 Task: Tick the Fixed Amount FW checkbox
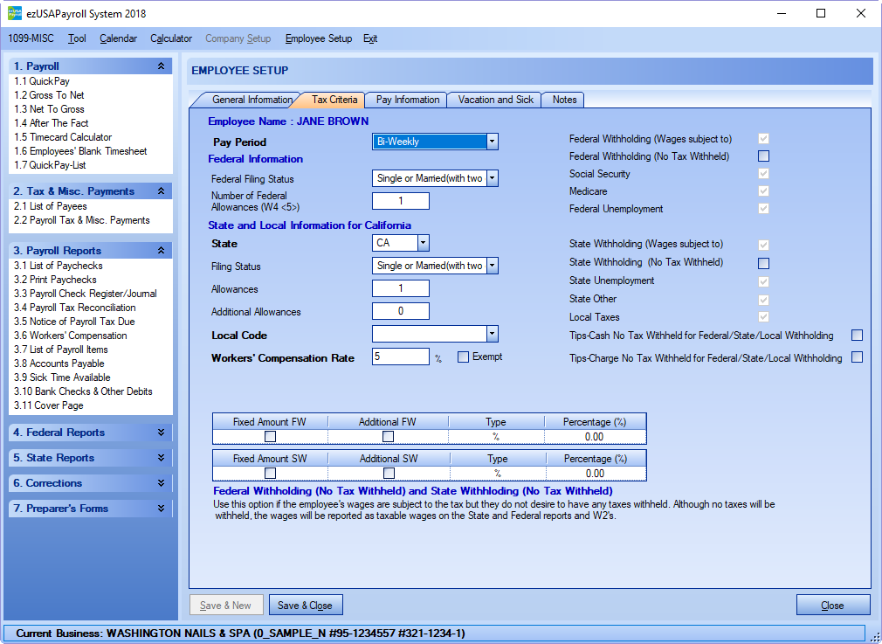[271, 437]
